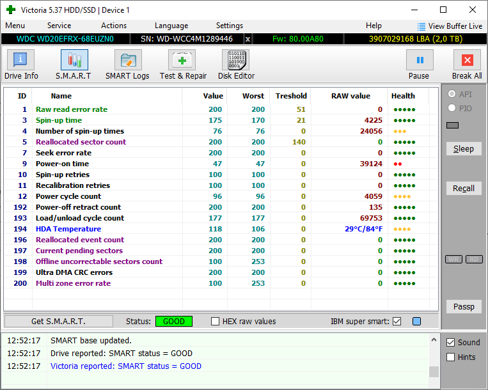Click the RAW value 69753
The width and height of the screenshot is (488, 390).
[x=371, y=218]
